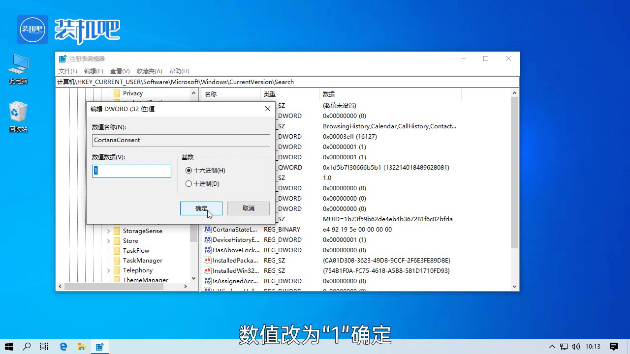Open File Explorer from the taskbar

pyautogui.click(x=82, y=346)
